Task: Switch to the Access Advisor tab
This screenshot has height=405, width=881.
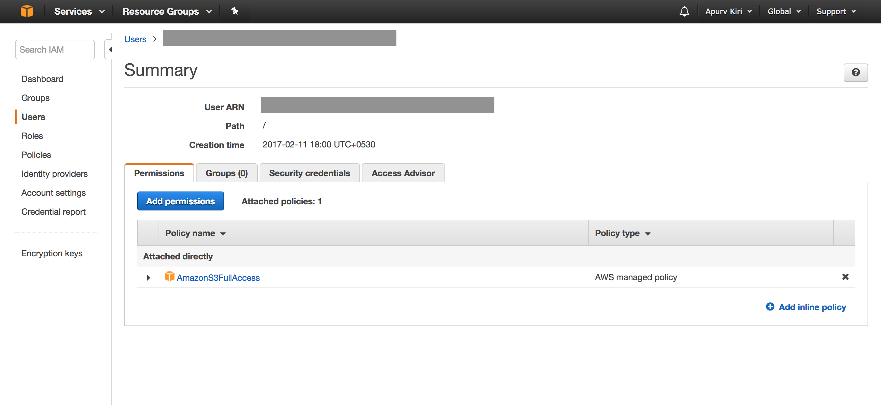Action: tap(403, 173)
